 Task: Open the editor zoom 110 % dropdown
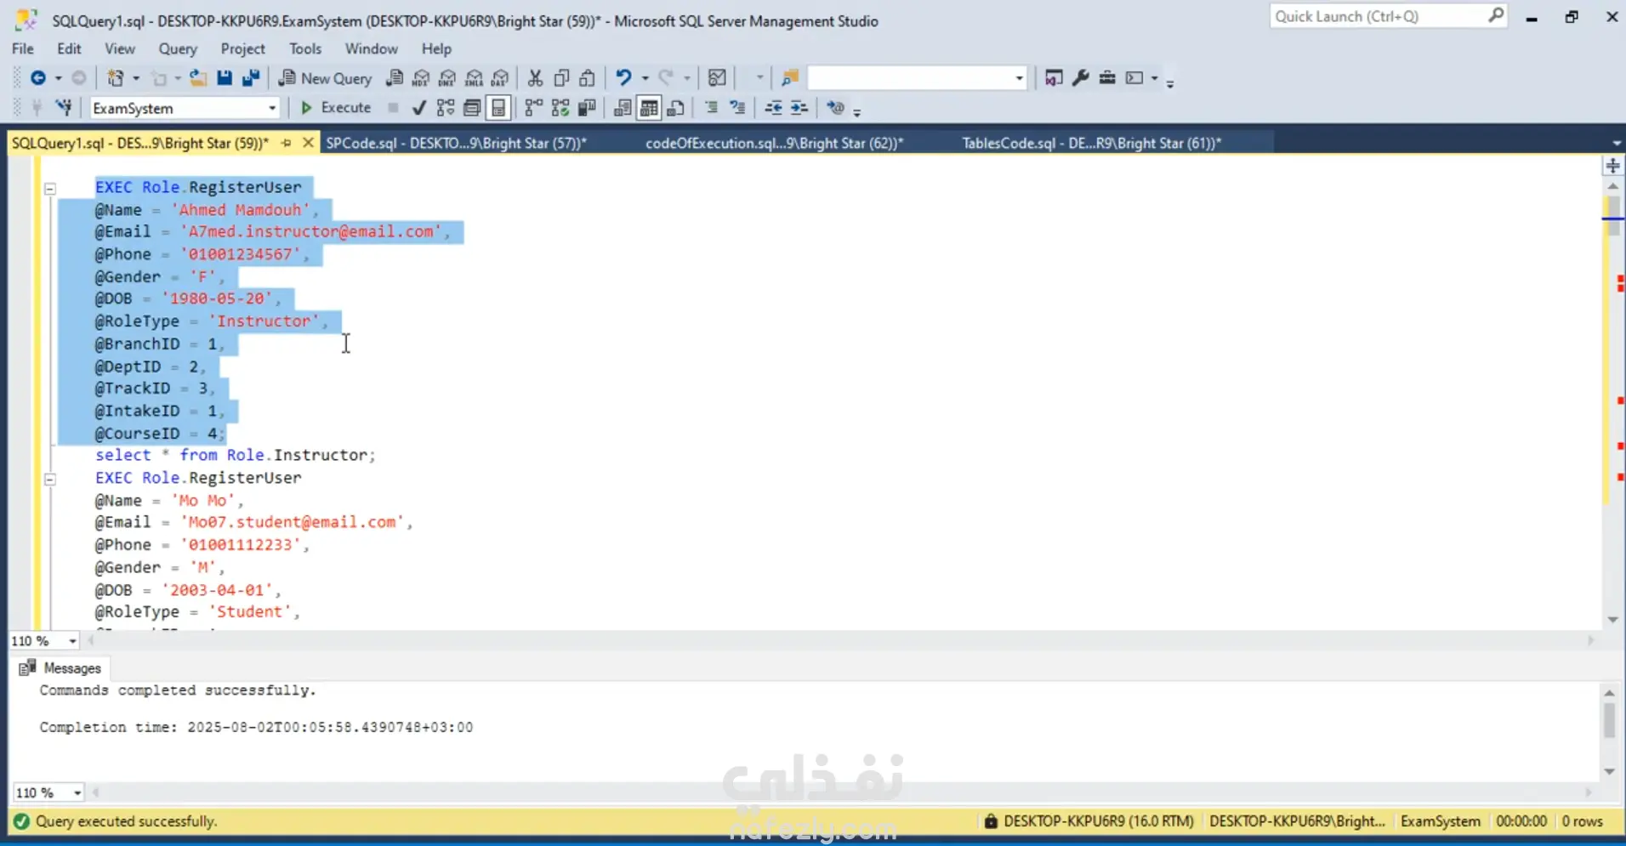tap(72, 641)
